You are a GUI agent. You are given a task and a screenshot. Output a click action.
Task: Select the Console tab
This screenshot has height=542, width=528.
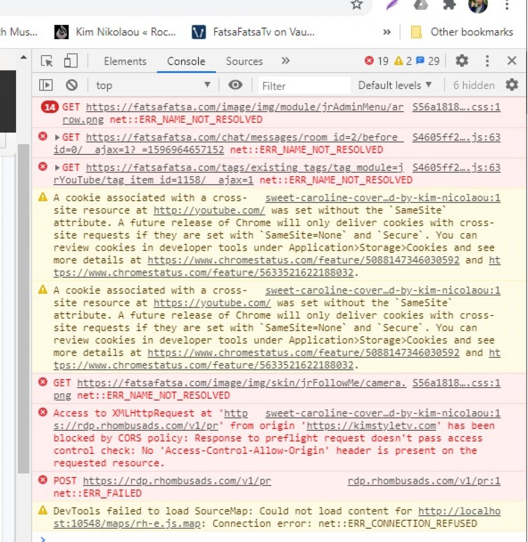pos(186,61)
